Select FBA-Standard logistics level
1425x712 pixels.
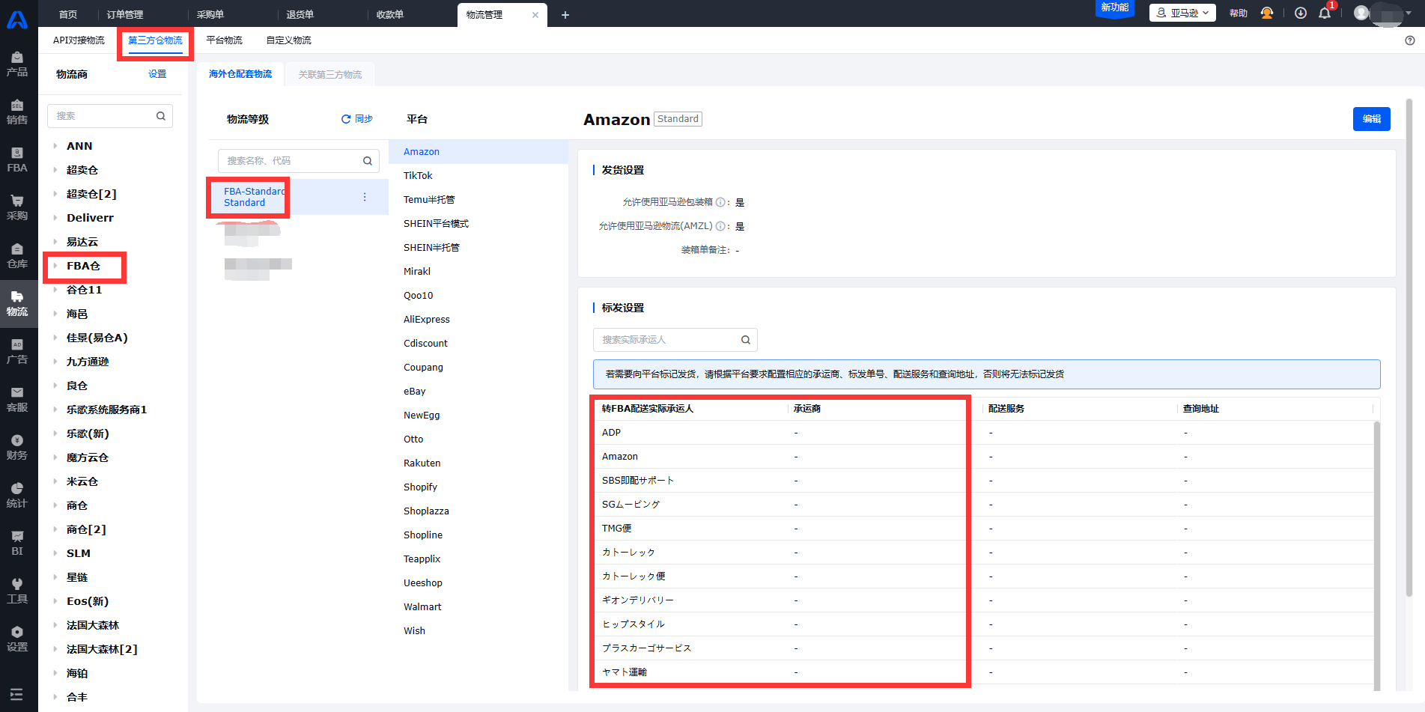[298, 197]
